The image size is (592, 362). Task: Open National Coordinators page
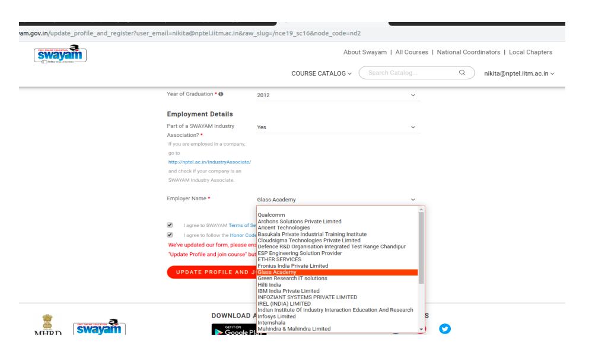point(468,52)
